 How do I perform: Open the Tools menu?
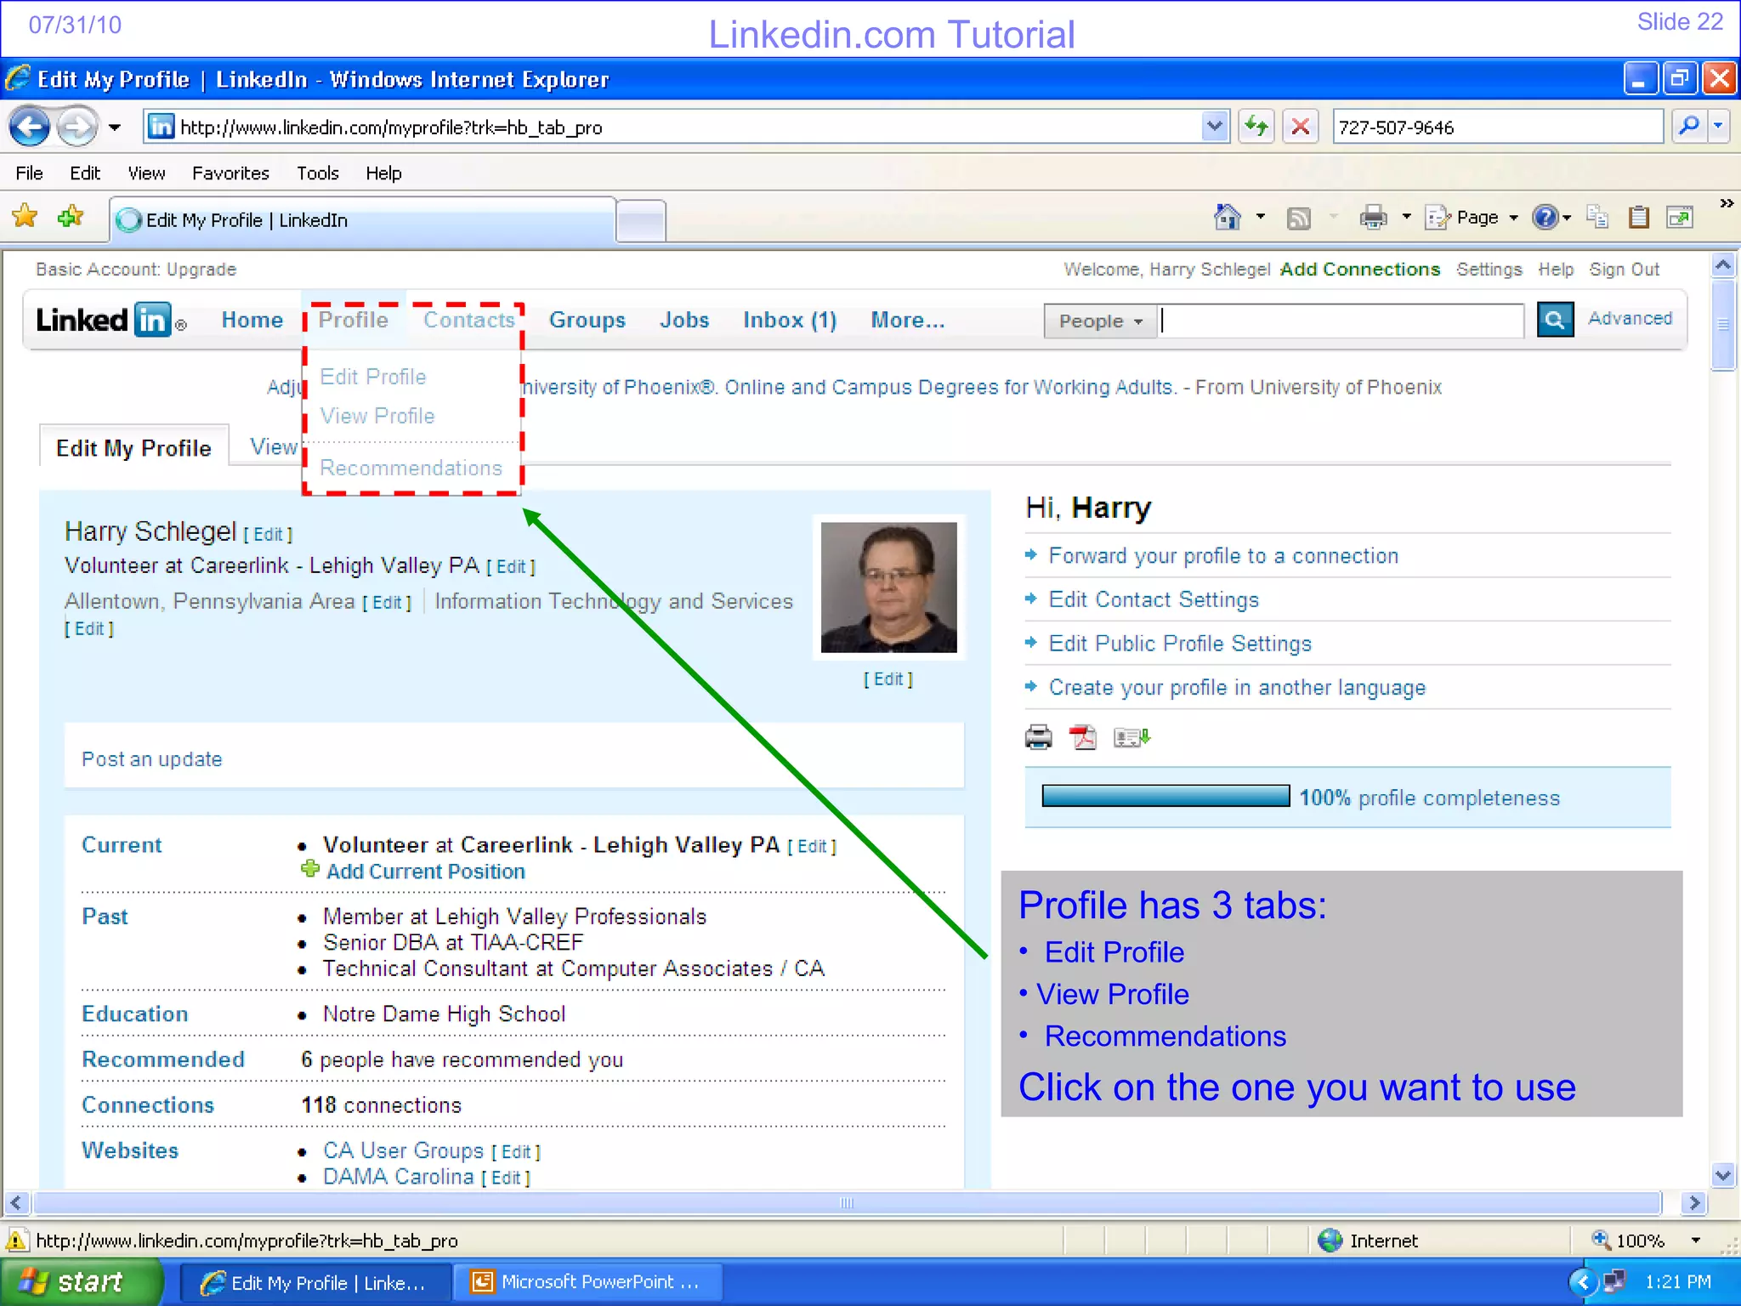(318, 173)
